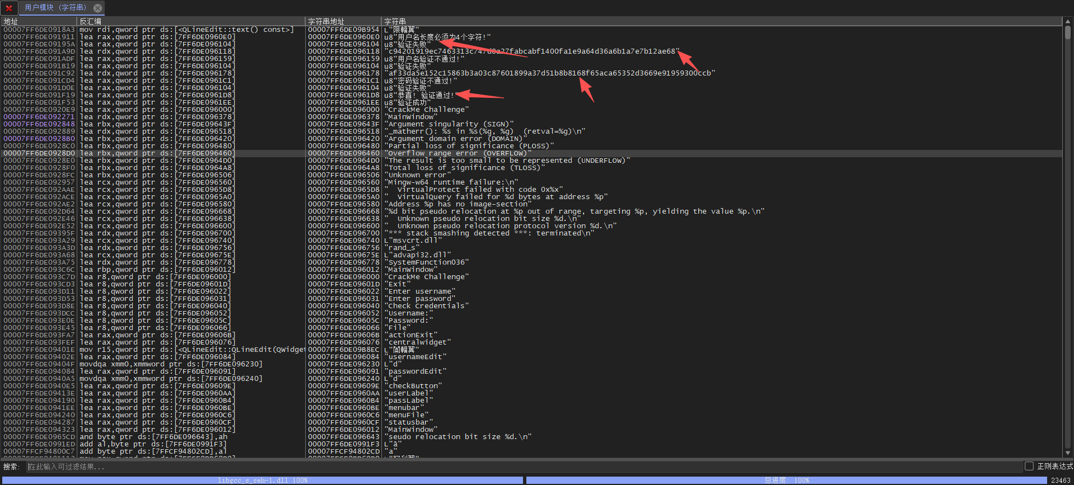
Task: Enable the 正则表达式 checkbox
Action: tap(1029, 466)
